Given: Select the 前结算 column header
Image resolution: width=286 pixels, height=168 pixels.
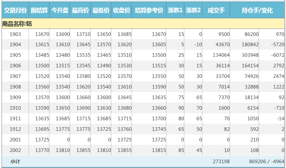Looking at the screenshot, I should (x=39, y=11).
